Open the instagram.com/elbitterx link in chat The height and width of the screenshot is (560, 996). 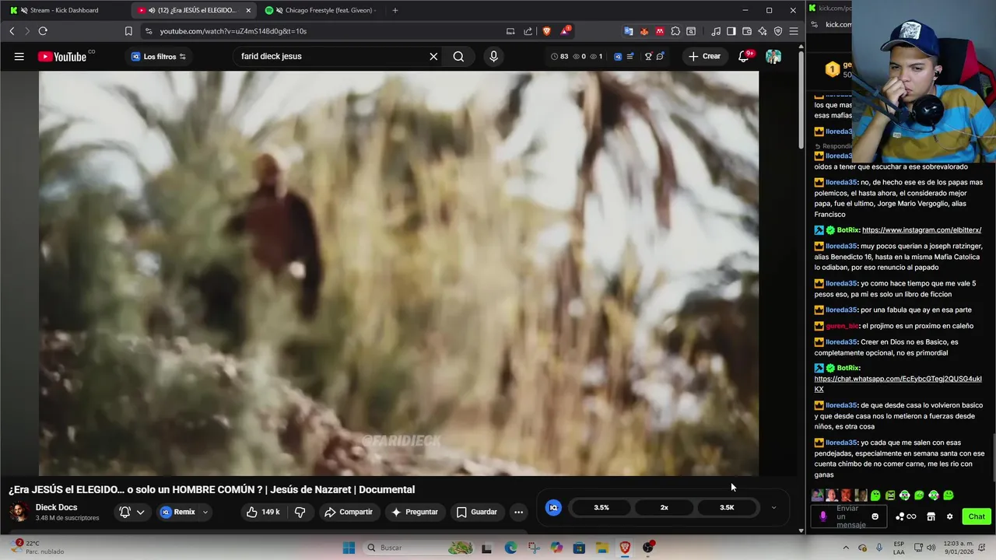(921, 230)
